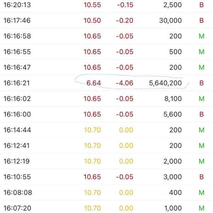Image resolution: width=213 pixels, height=213 pixels.
Task: Click the red B flag at 16:16:00
Action: click(x=201, y=114)
